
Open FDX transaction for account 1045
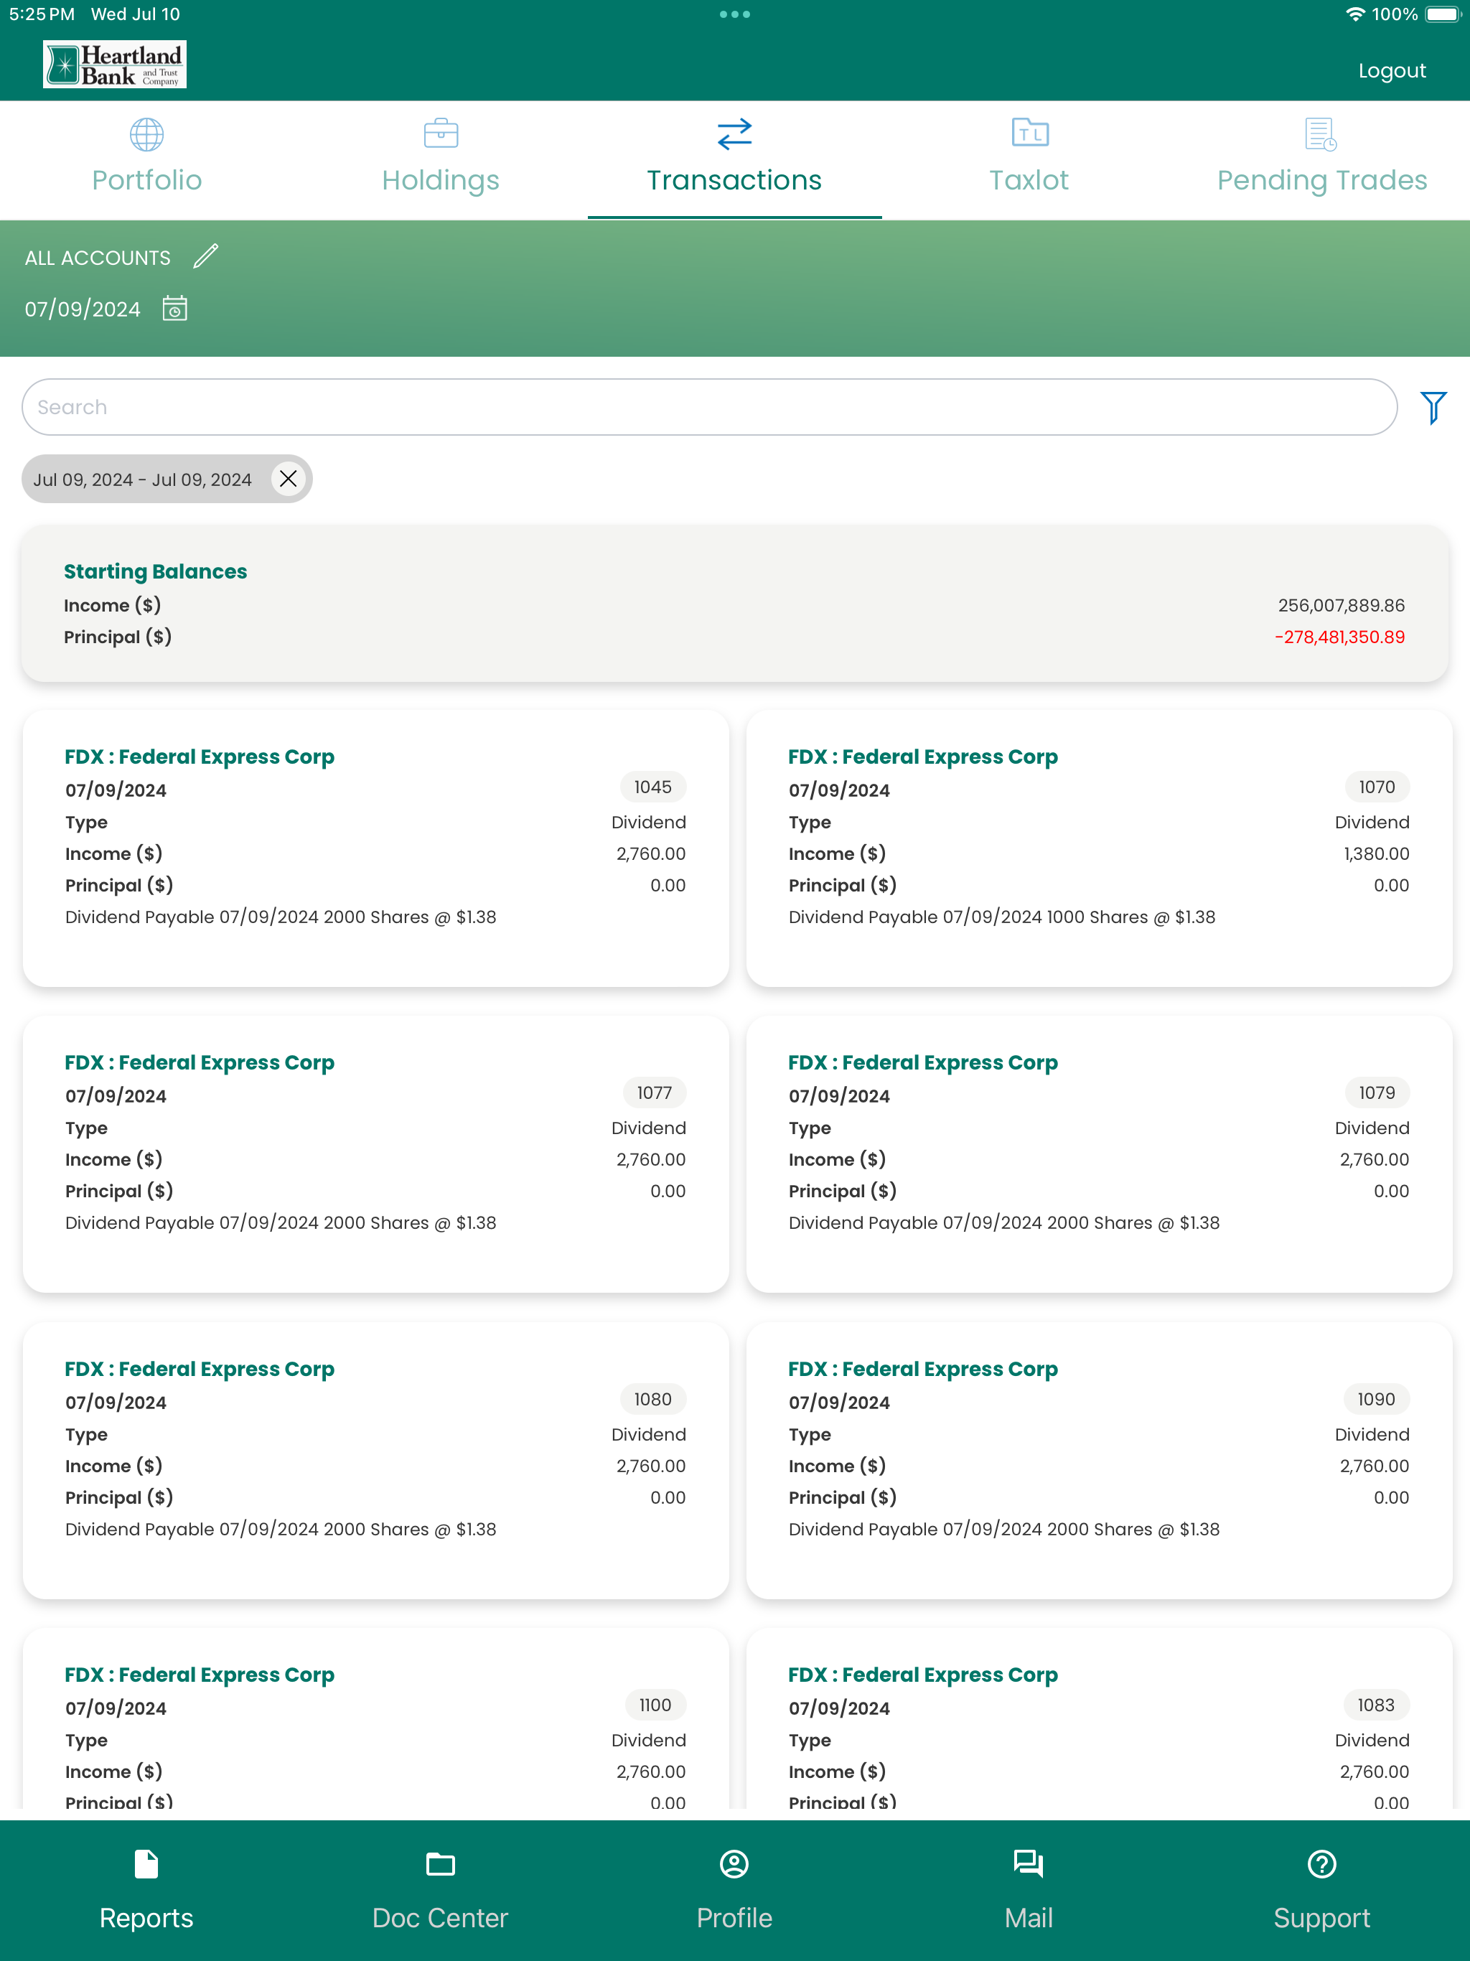point(376,848)
